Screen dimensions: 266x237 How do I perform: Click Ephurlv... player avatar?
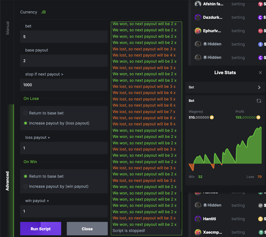pyautogui.click(x=198, y=31)
